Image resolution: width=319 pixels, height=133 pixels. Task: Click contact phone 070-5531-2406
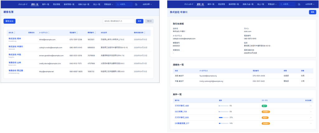[x=259, y=76]
